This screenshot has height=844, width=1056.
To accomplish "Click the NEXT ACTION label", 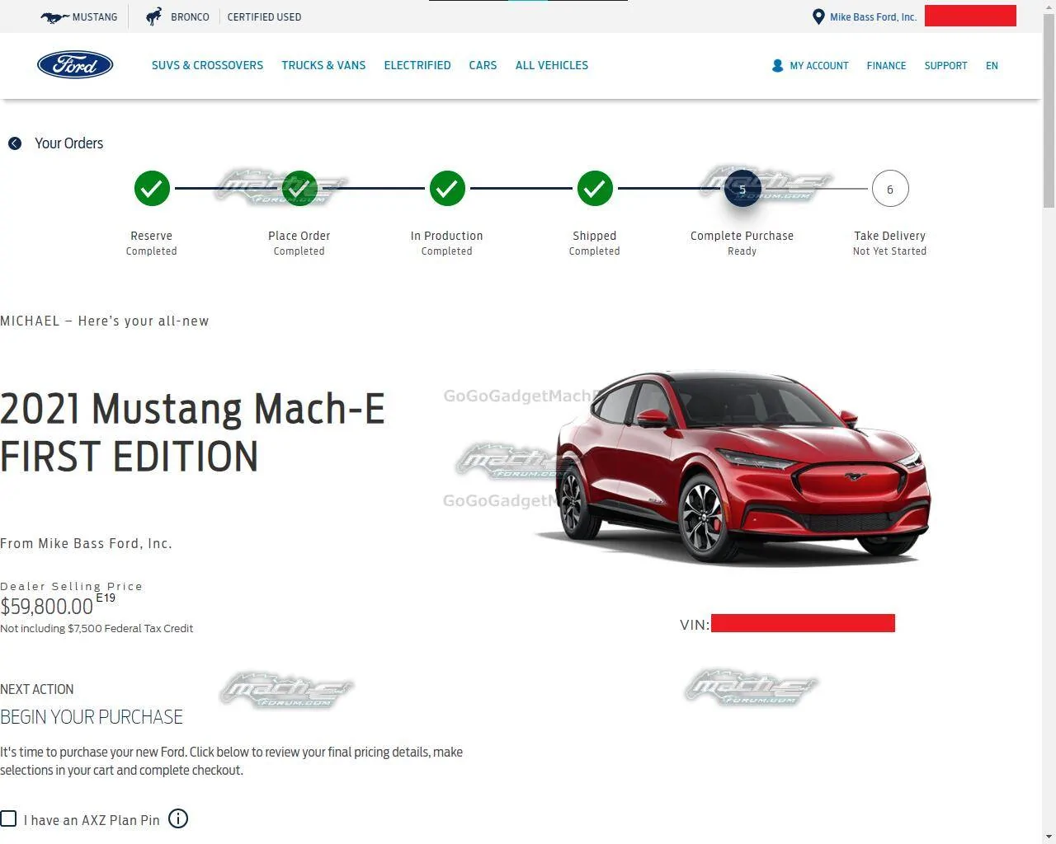I will 36,689.
